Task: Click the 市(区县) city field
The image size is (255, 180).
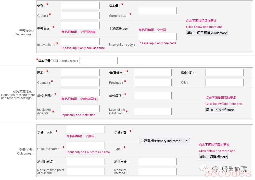Action: pos(224,73)
